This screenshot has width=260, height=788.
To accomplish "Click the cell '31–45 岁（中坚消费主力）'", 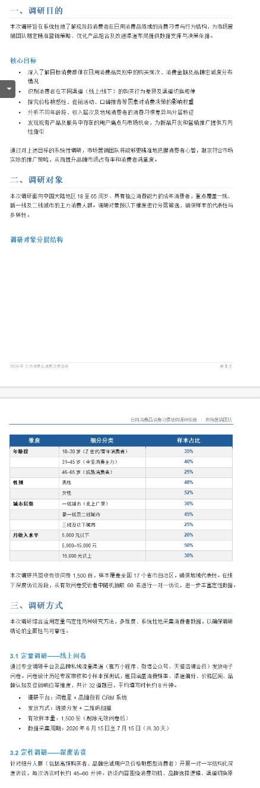I will (89, 461).
